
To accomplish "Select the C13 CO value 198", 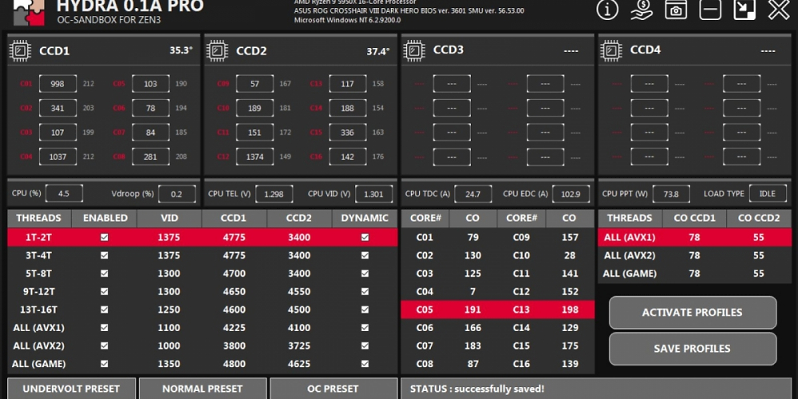I will coord(570,310).
